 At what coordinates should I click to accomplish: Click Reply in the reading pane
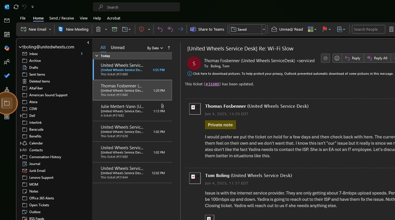coord(353,58)
